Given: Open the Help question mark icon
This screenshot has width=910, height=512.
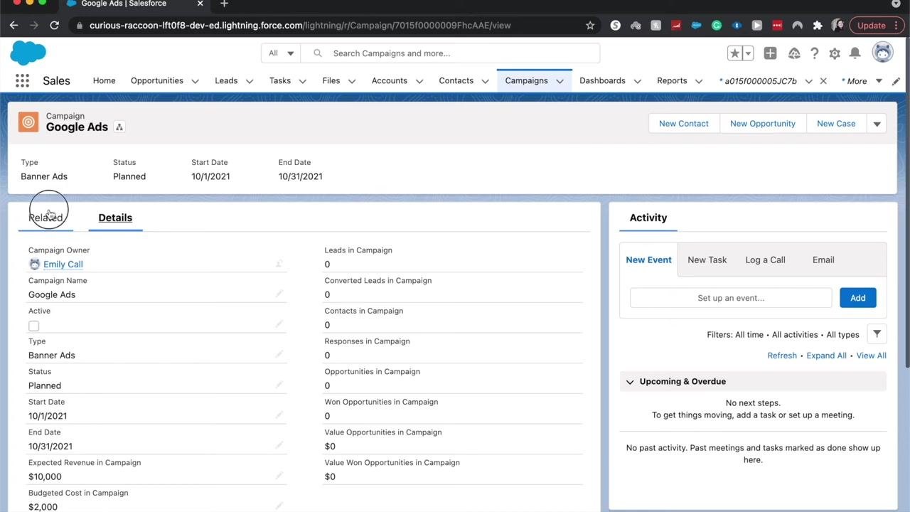Looking at the screenshot, I should [x=815, y=53].
